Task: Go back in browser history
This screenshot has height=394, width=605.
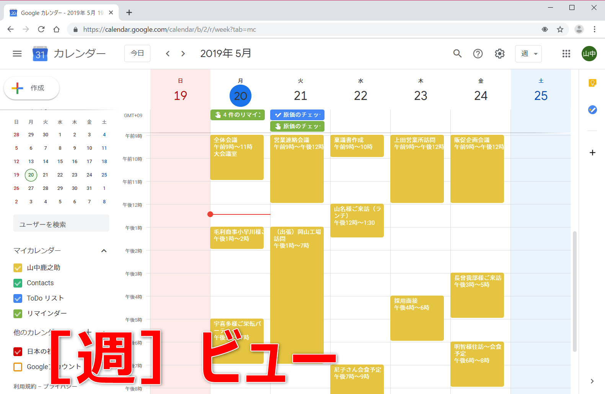Action: coord(10,29)
